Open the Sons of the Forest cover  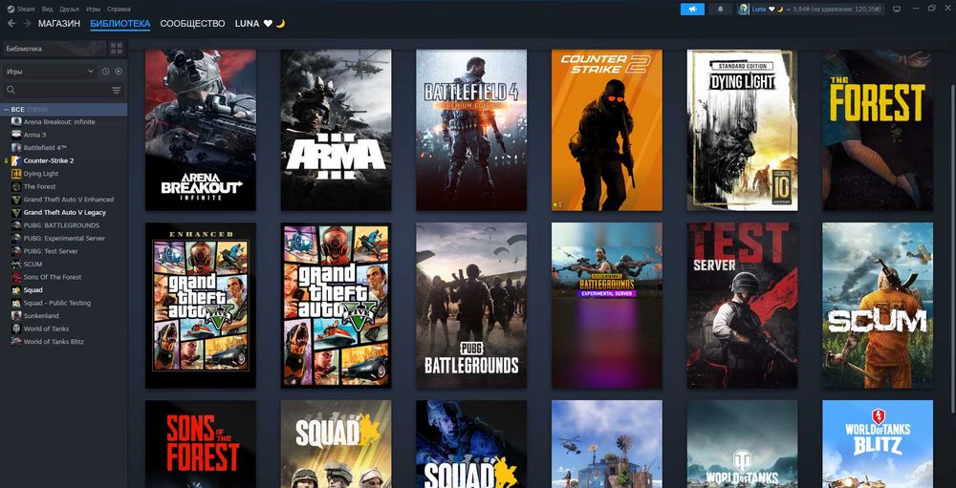pyautogui.click(x=201, y=444)
